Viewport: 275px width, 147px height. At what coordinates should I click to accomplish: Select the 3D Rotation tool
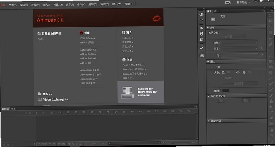click(x=271, y=32)
